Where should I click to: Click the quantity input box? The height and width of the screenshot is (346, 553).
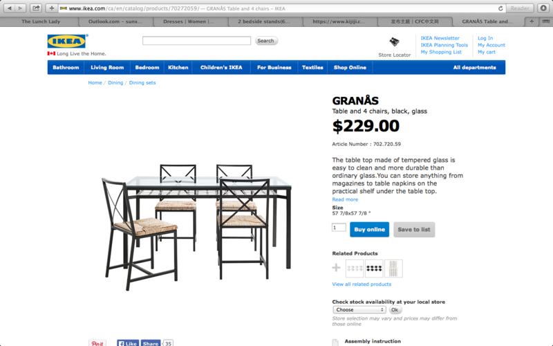click(x=339, y=228)
